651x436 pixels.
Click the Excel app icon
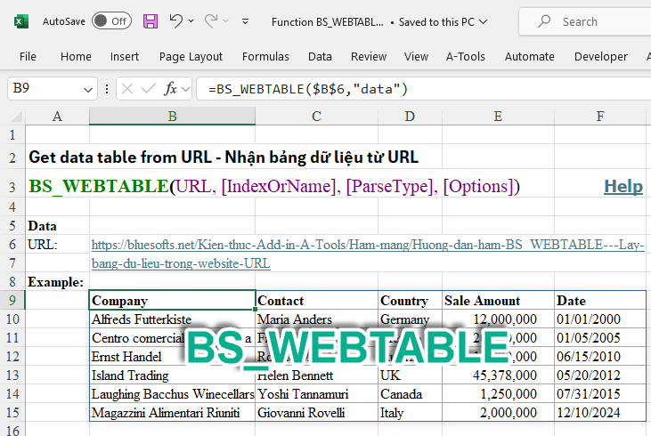click(x=21, y=21)
